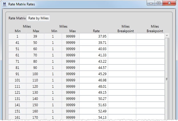Screen dimensions: 178x121
Task: Select the Rate by Miles tab
Action: coord(38,18)
